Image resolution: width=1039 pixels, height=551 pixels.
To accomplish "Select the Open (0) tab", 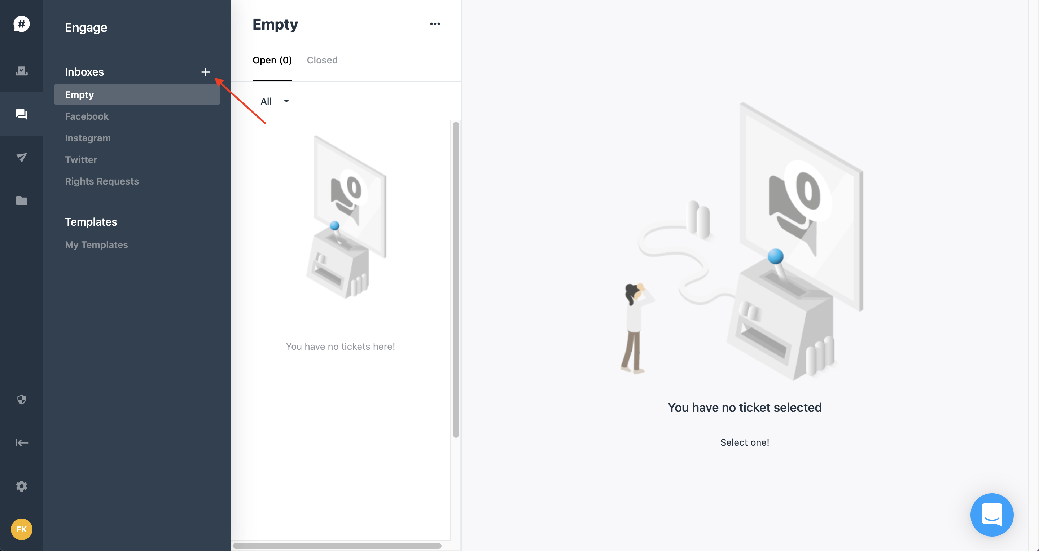I will tap(272, 60).
